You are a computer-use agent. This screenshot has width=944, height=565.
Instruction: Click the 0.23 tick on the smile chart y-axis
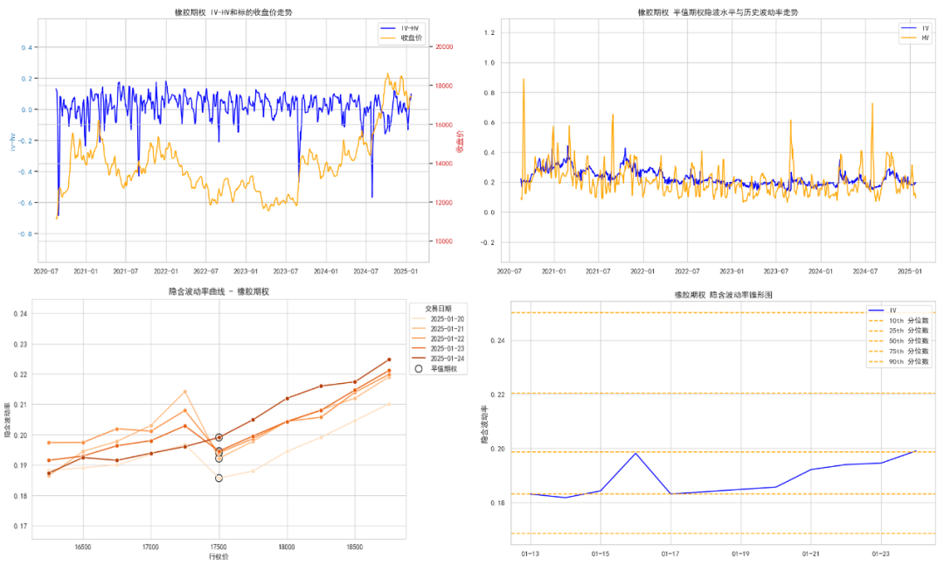[20, 345]
